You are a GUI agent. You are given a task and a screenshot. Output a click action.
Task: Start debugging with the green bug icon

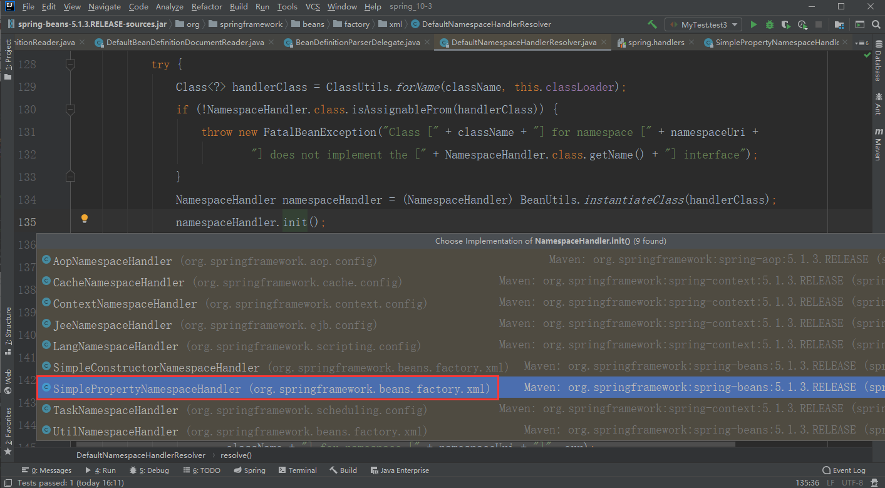click(769, 24)
